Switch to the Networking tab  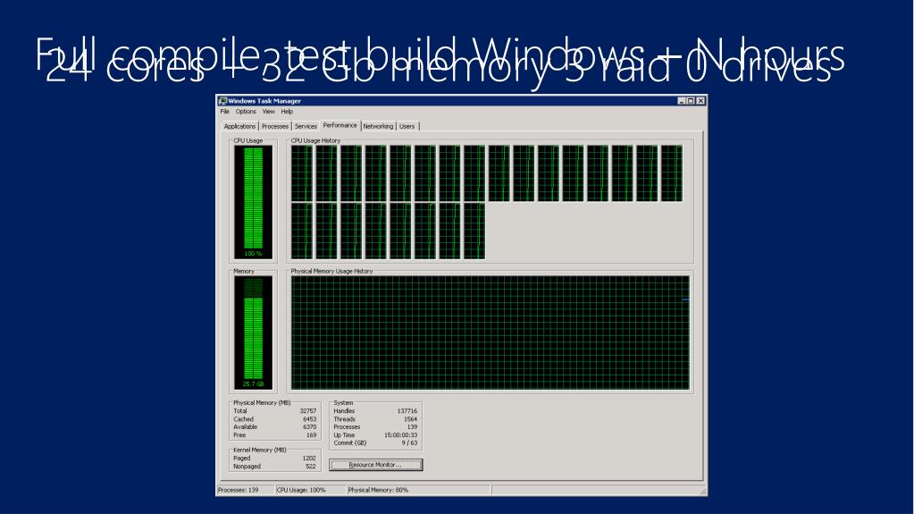coord(378,126)
